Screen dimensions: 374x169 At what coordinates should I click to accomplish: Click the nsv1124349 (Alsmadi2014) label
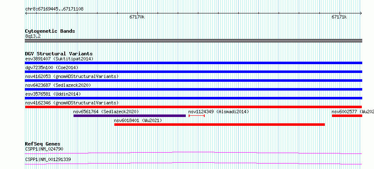click(219, 112)
